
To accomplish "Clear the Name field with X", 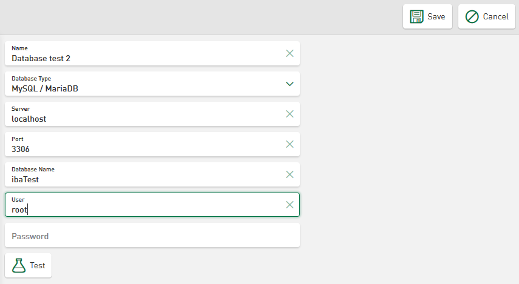I will tap(290, 53).
